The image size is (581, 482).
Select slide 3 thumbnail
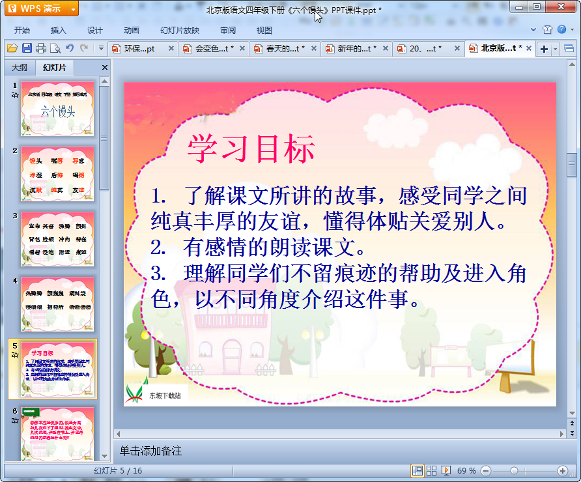[x=57, y=239]
